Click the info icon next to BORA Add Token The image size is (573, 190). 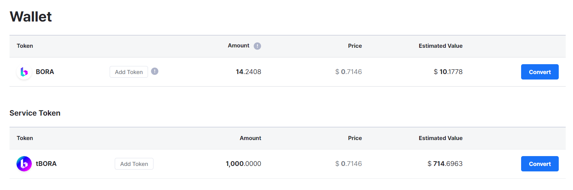coord(155,71)
